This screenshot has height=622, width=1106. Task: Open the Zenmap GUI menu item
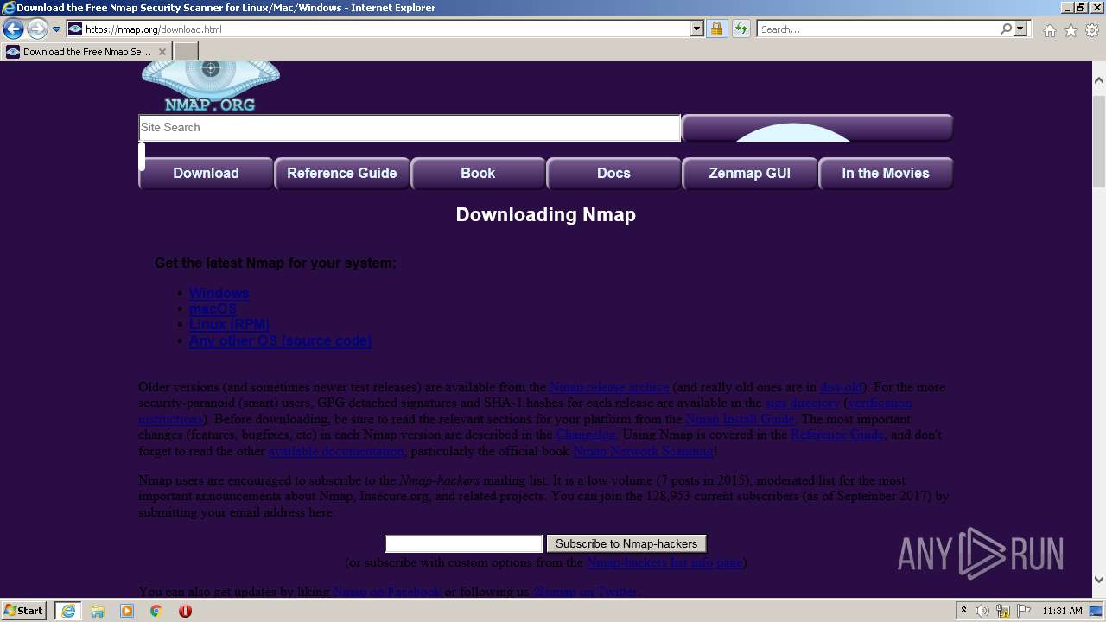pos(750,173)
